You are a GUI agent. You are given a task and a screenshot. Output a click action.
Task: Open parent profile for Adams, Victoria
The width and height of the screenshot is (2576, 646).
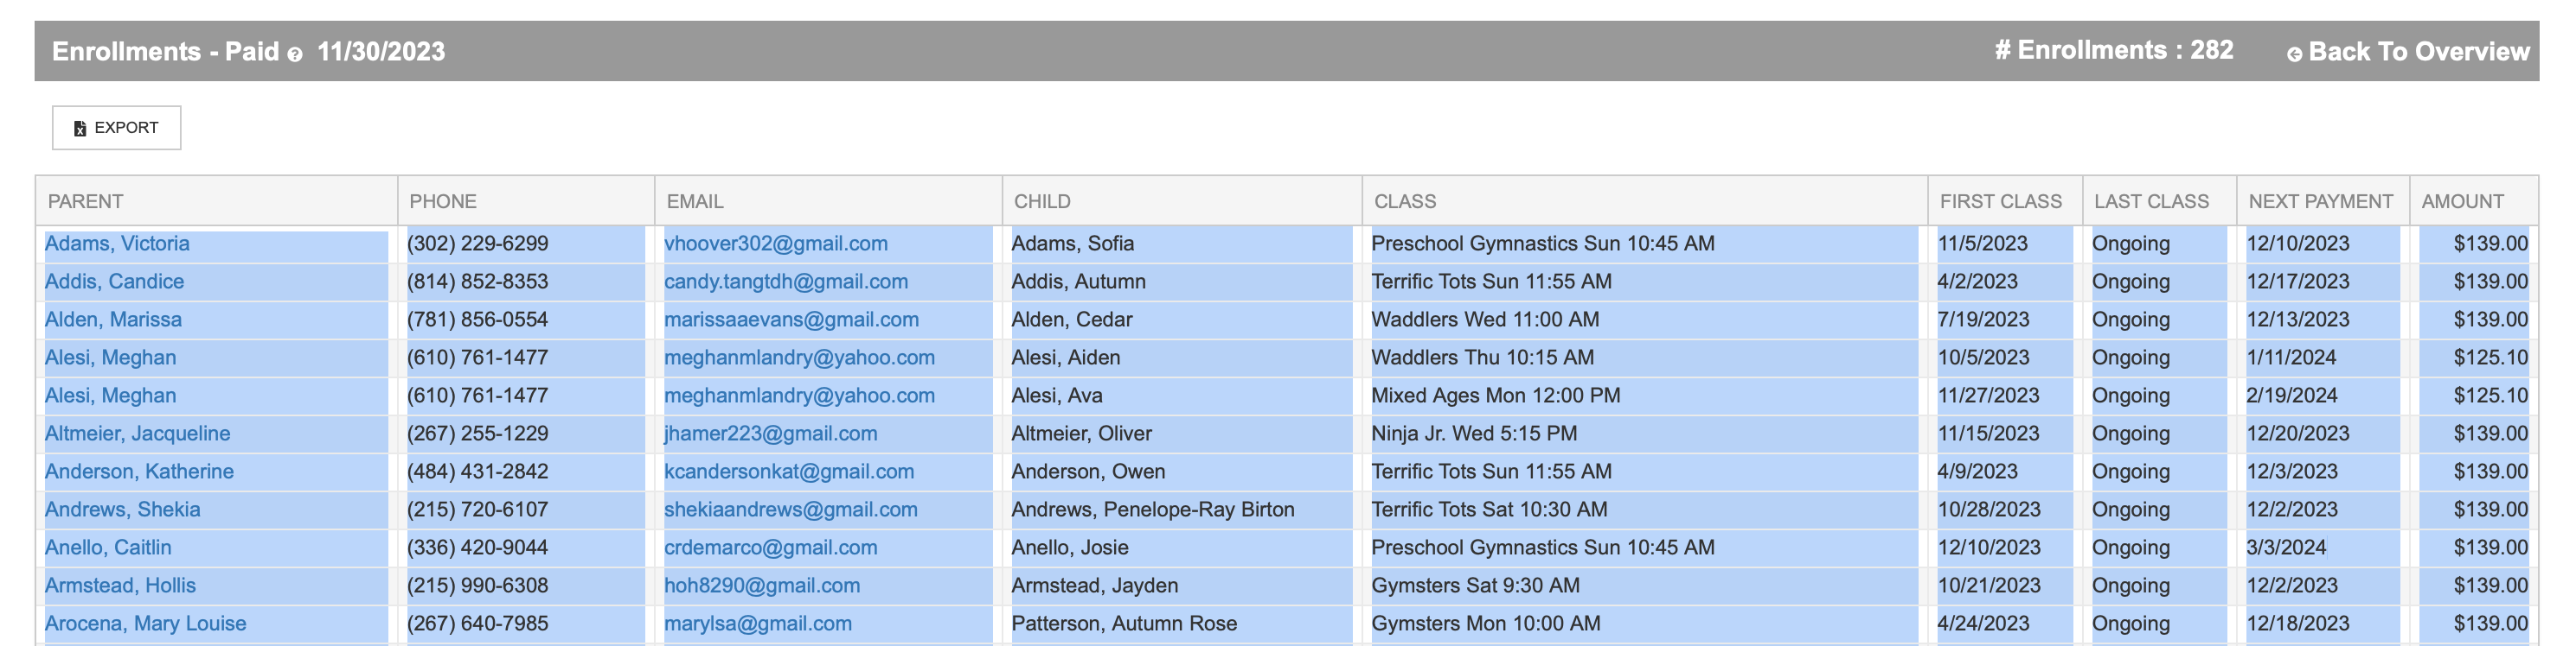pos(117,244)
